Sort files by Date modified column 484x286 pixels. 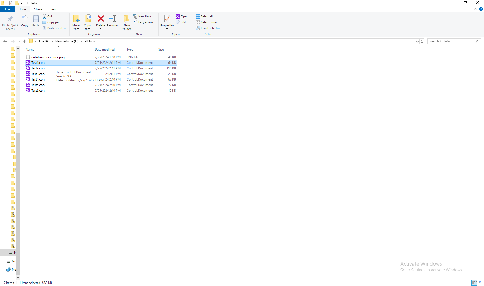coord(109,50)
